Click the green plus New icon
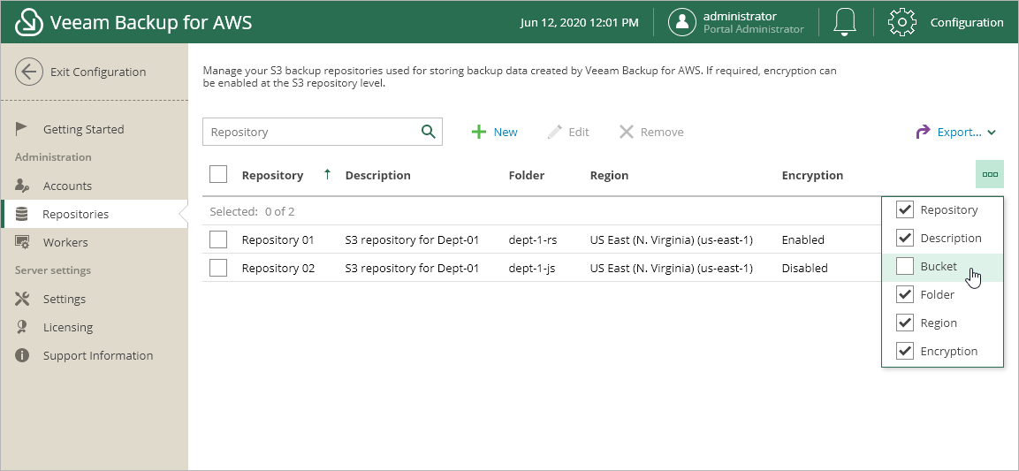 [479, 132]
